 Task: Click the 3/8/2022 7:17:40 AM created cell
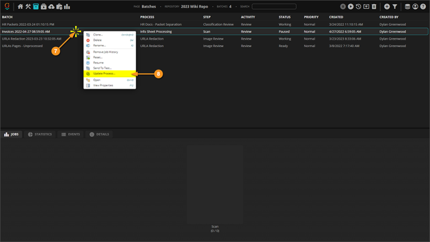point(344,46)
